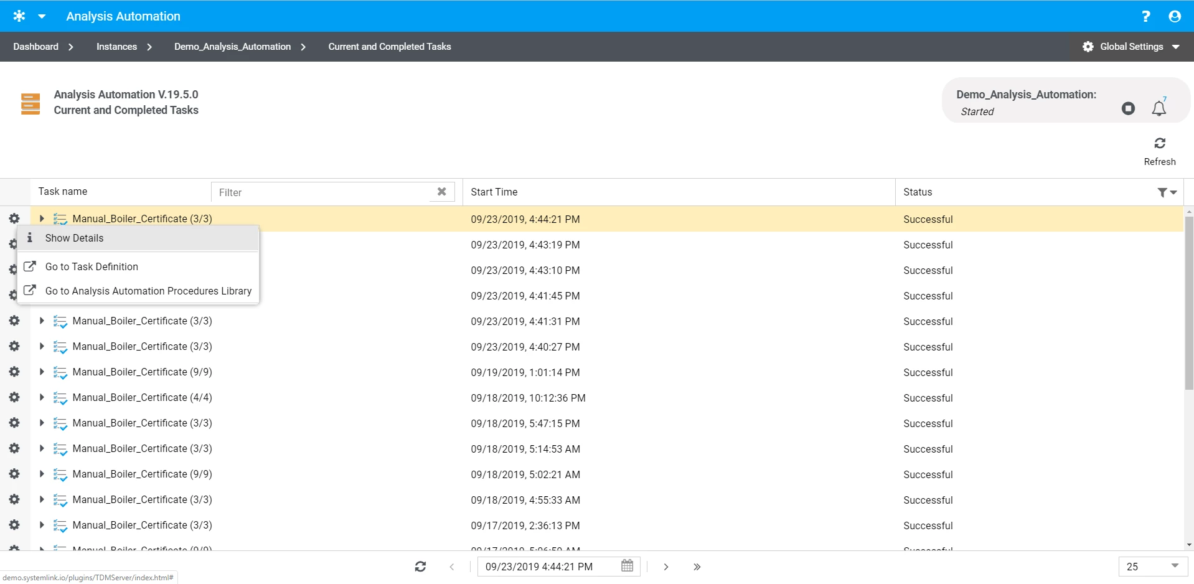Viewport: 1194px width, 584px height.
Task: Go to previous page arrow
Action: [452, 567]
